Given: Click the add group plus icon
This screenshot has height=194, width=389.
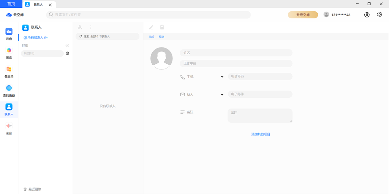Looking at the screenshot, I should (67, 46).
